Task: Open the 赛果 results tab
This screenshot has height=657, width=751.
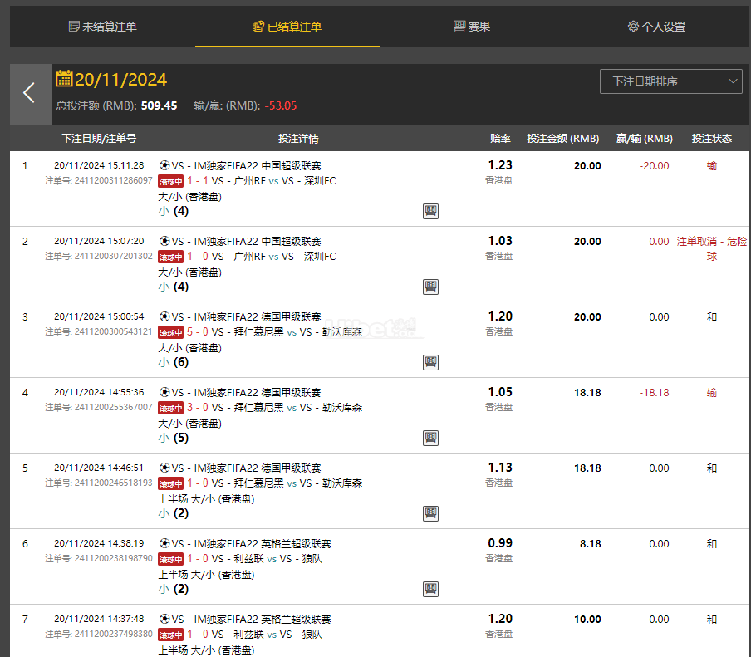Action: click(472, 27)
